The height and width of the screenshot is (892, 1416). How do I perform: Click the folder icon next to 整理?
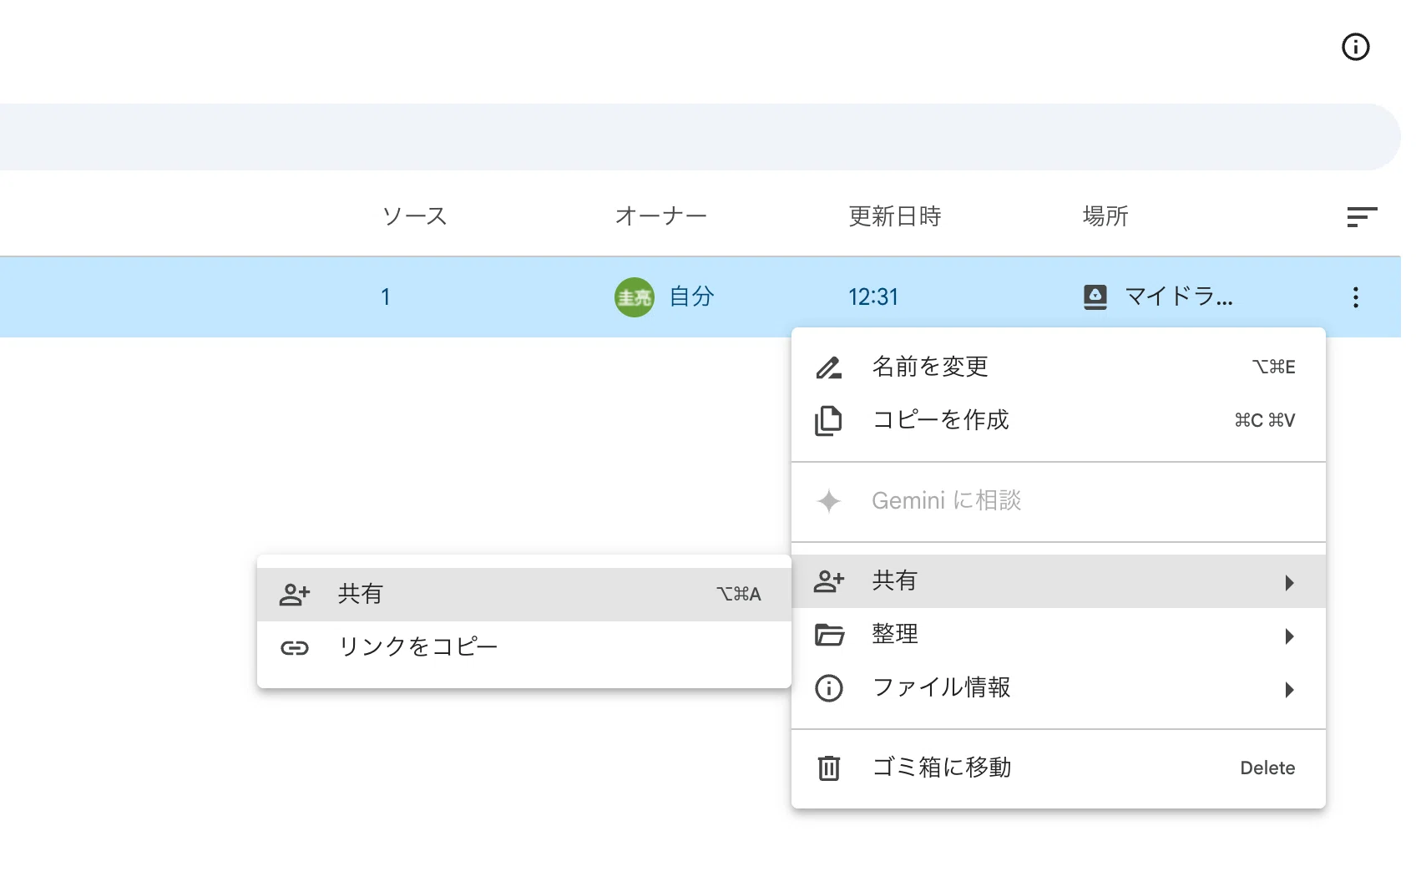coord(829,635)
